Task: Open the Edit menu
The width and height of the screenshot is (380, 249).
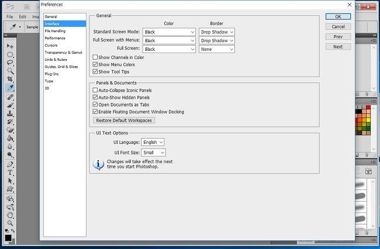Action: tap(23, 16)
